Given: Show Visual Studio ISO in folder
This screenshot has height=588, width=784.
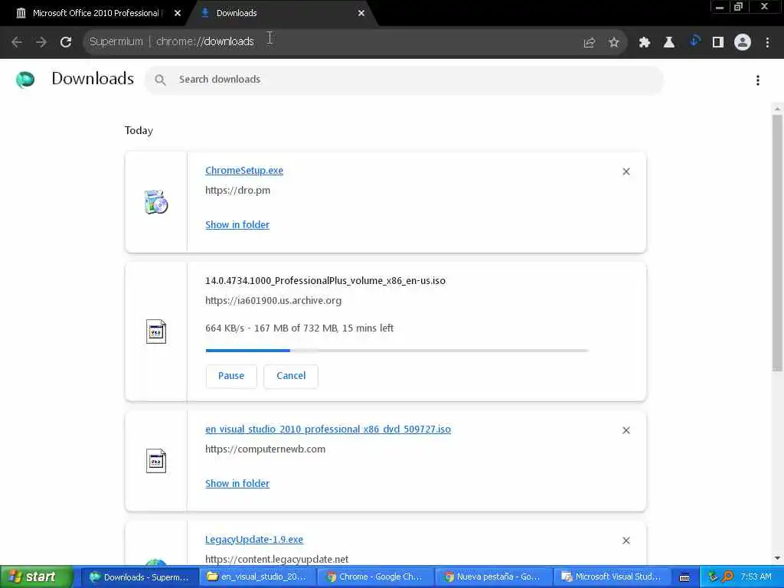Looking at the screenshot, I should [x=237, y=484].
